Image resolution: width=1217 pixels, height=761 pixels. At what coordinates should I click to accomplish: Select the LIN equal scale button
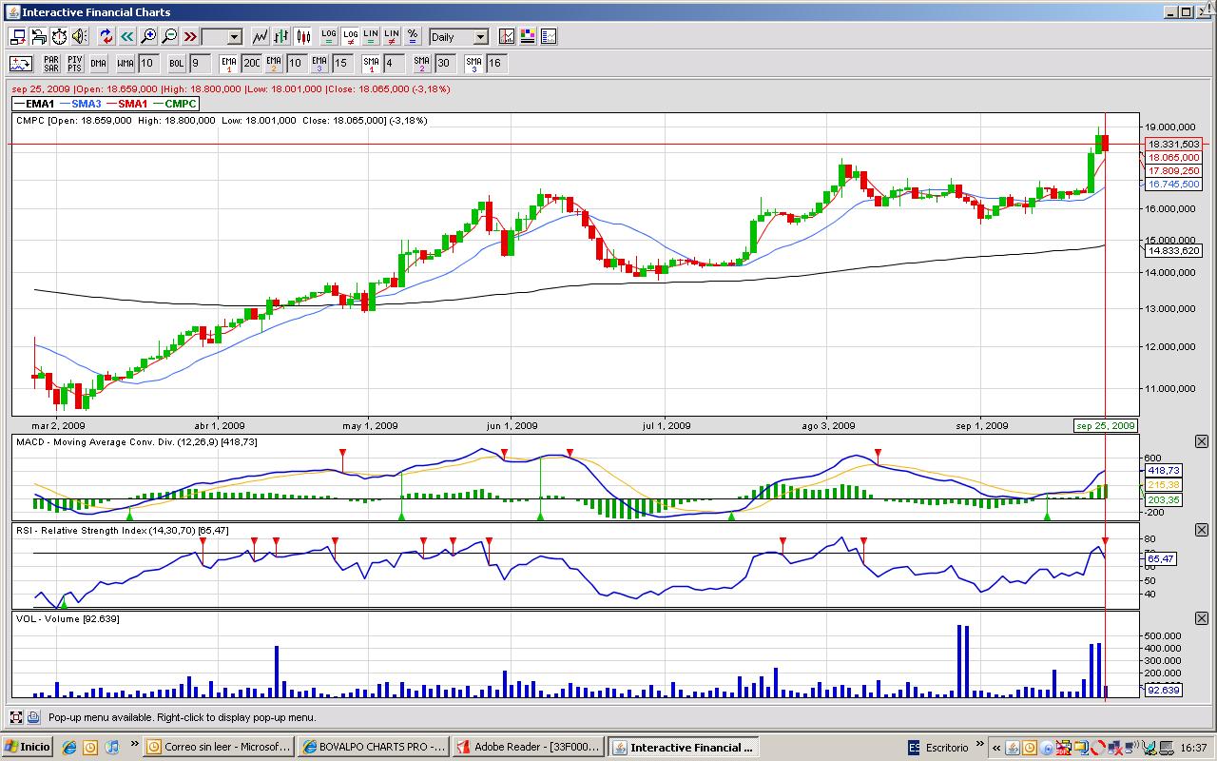(371, 37)
